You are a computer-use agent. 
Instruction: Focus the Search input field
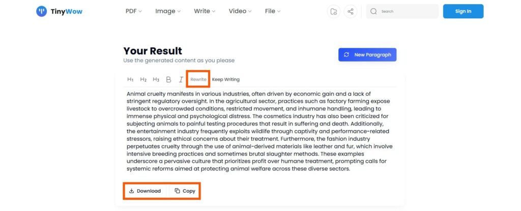pos(402,11)
